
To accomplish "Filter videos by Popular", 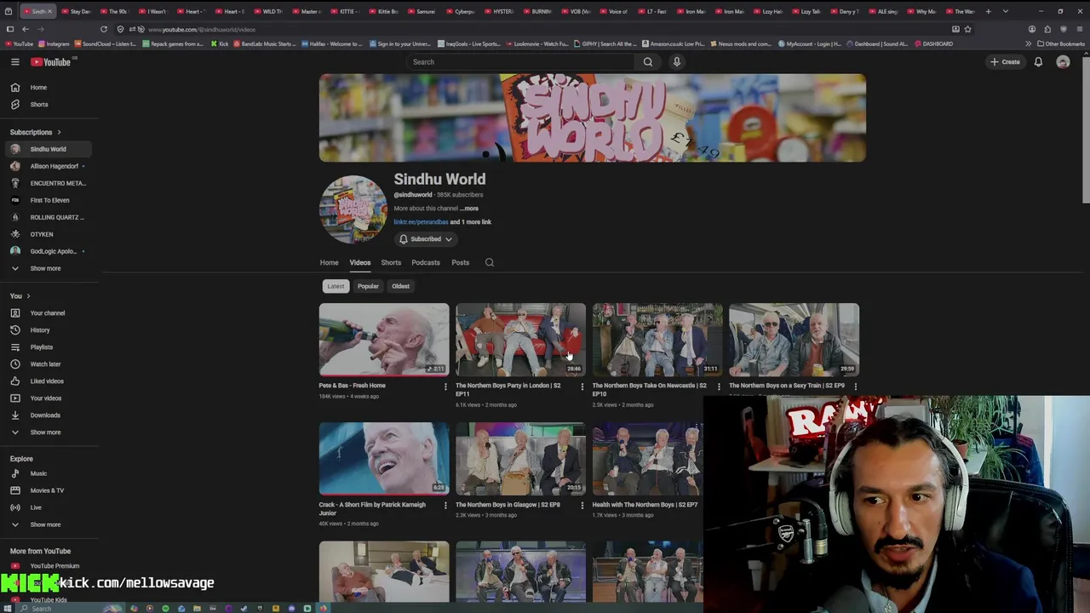I will click(x=368, y=286).
